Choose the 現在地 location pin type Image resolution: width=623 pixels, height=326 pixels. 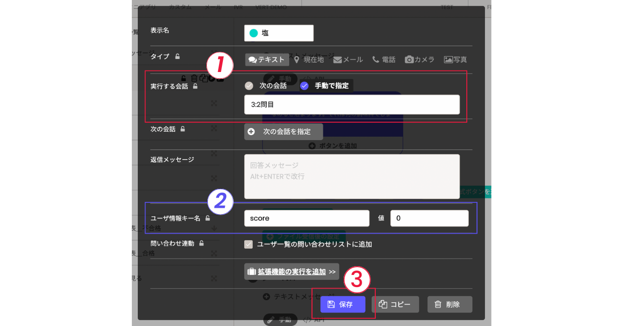pos(309,60)
